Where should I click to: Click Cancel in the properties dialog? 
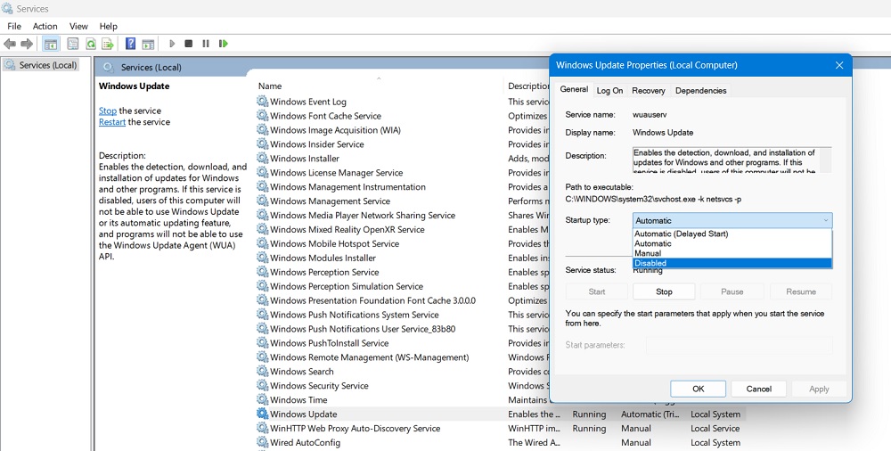[758, 389]
